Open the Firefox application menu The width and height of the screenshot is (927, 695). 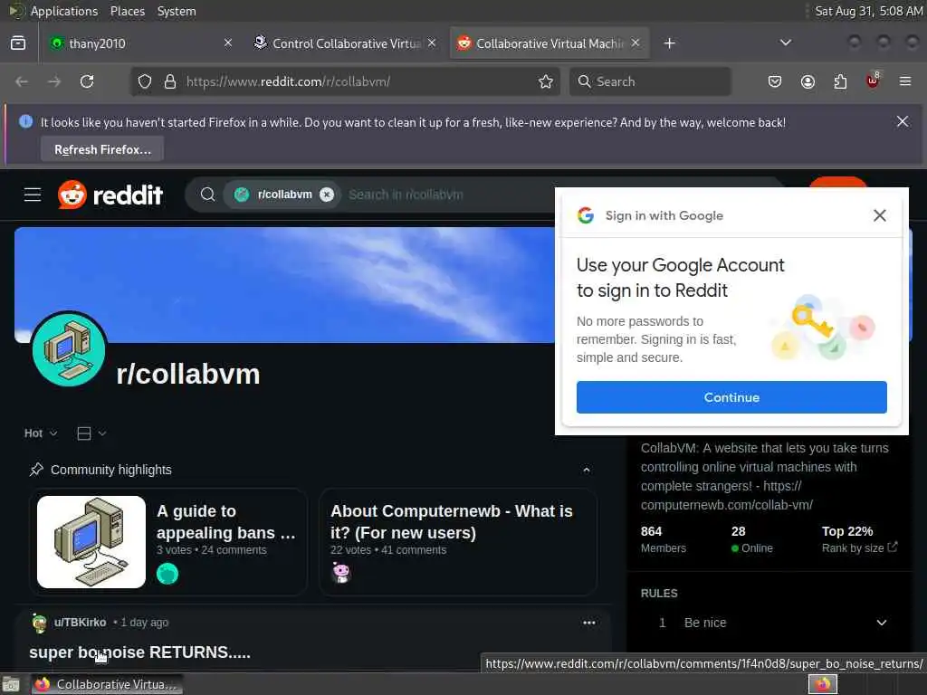pyautogui.click(x=905, y=81)
